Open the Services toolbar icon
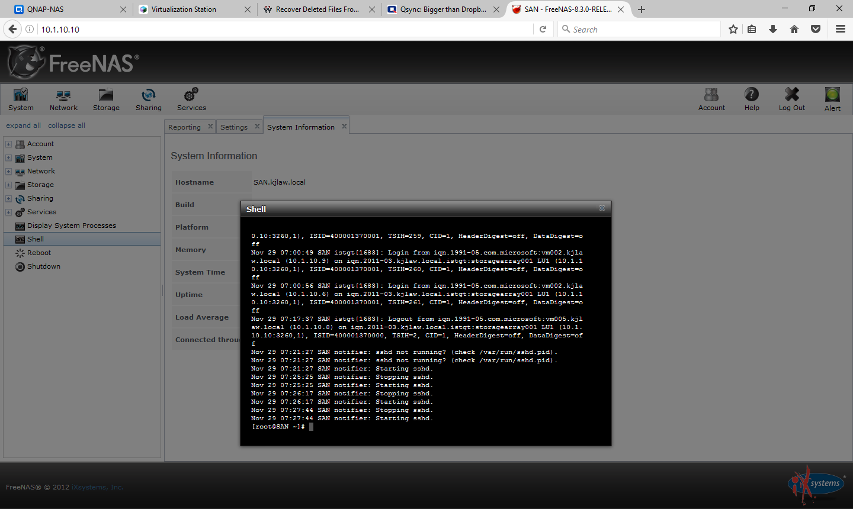Image resolution: width=853 pixels, height=509 pixels. [191, 99]
